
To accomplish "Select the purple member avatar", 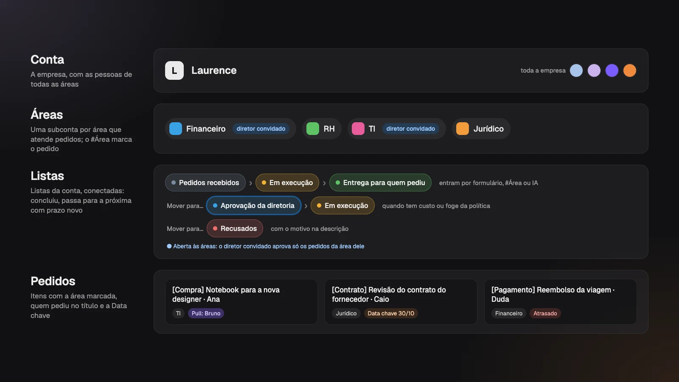I will [x=612, y=70].
